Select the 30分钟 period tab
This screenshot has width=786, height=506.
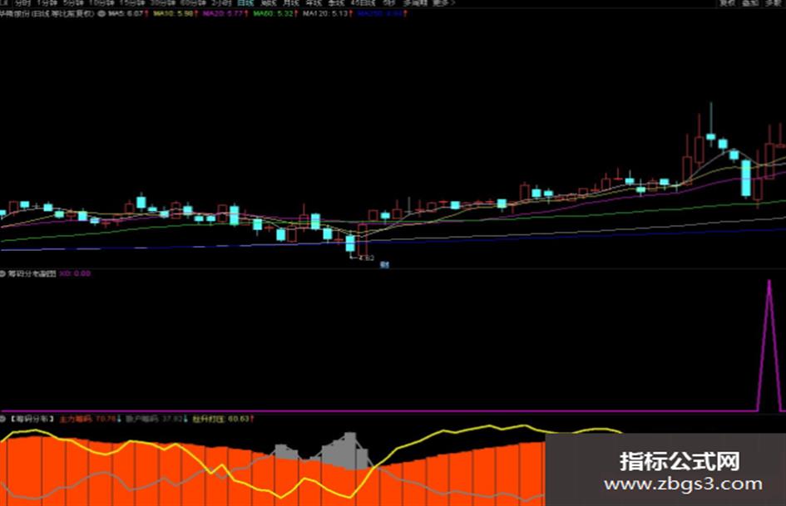coord(162,3)
